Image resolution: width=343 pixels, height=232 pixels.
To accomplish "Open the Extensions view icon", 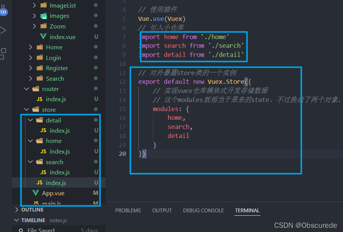I will click(3, 54).
